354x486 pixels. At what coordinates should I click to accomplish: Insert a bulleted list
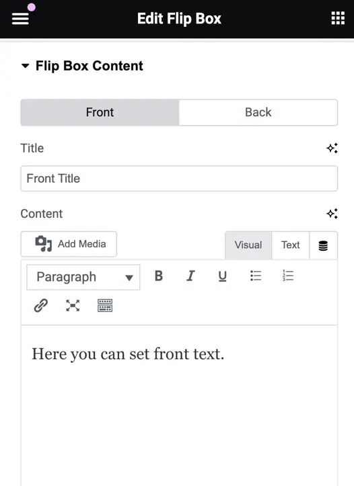click(x=256, y=276)
